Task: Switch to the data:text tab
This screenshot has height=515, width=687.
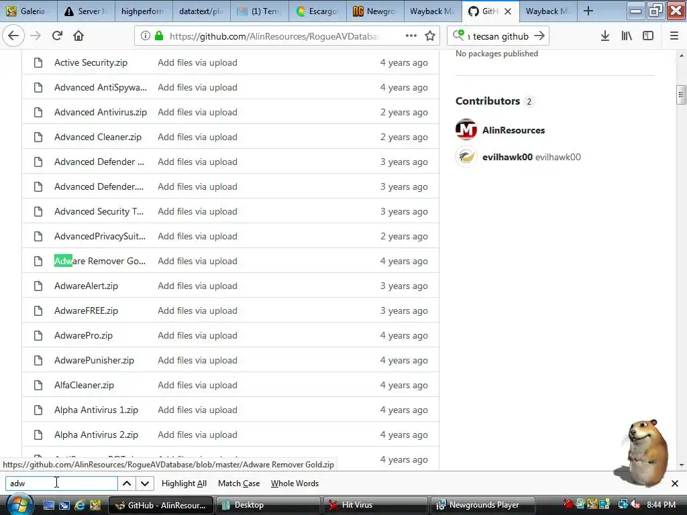Action: (x=201, y=11)
